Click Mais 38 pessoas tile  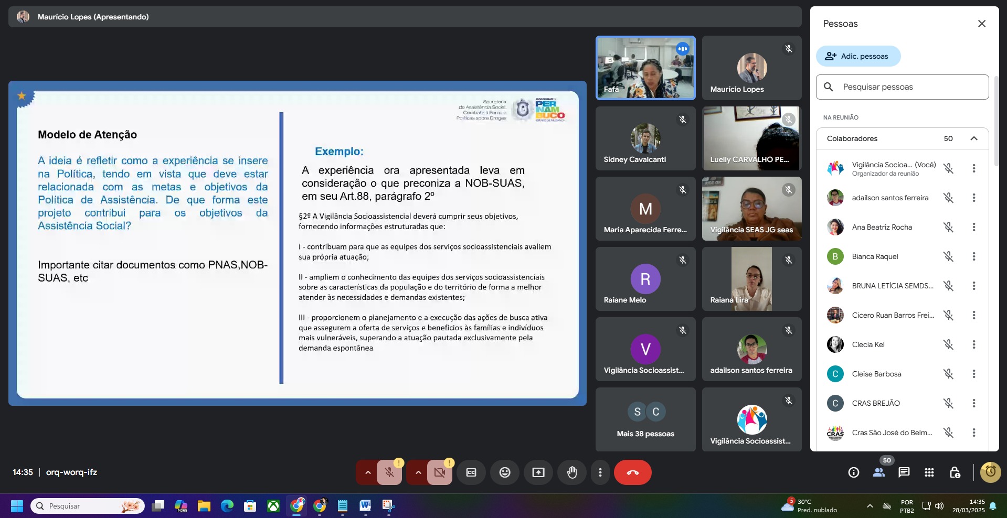[645, 419]
